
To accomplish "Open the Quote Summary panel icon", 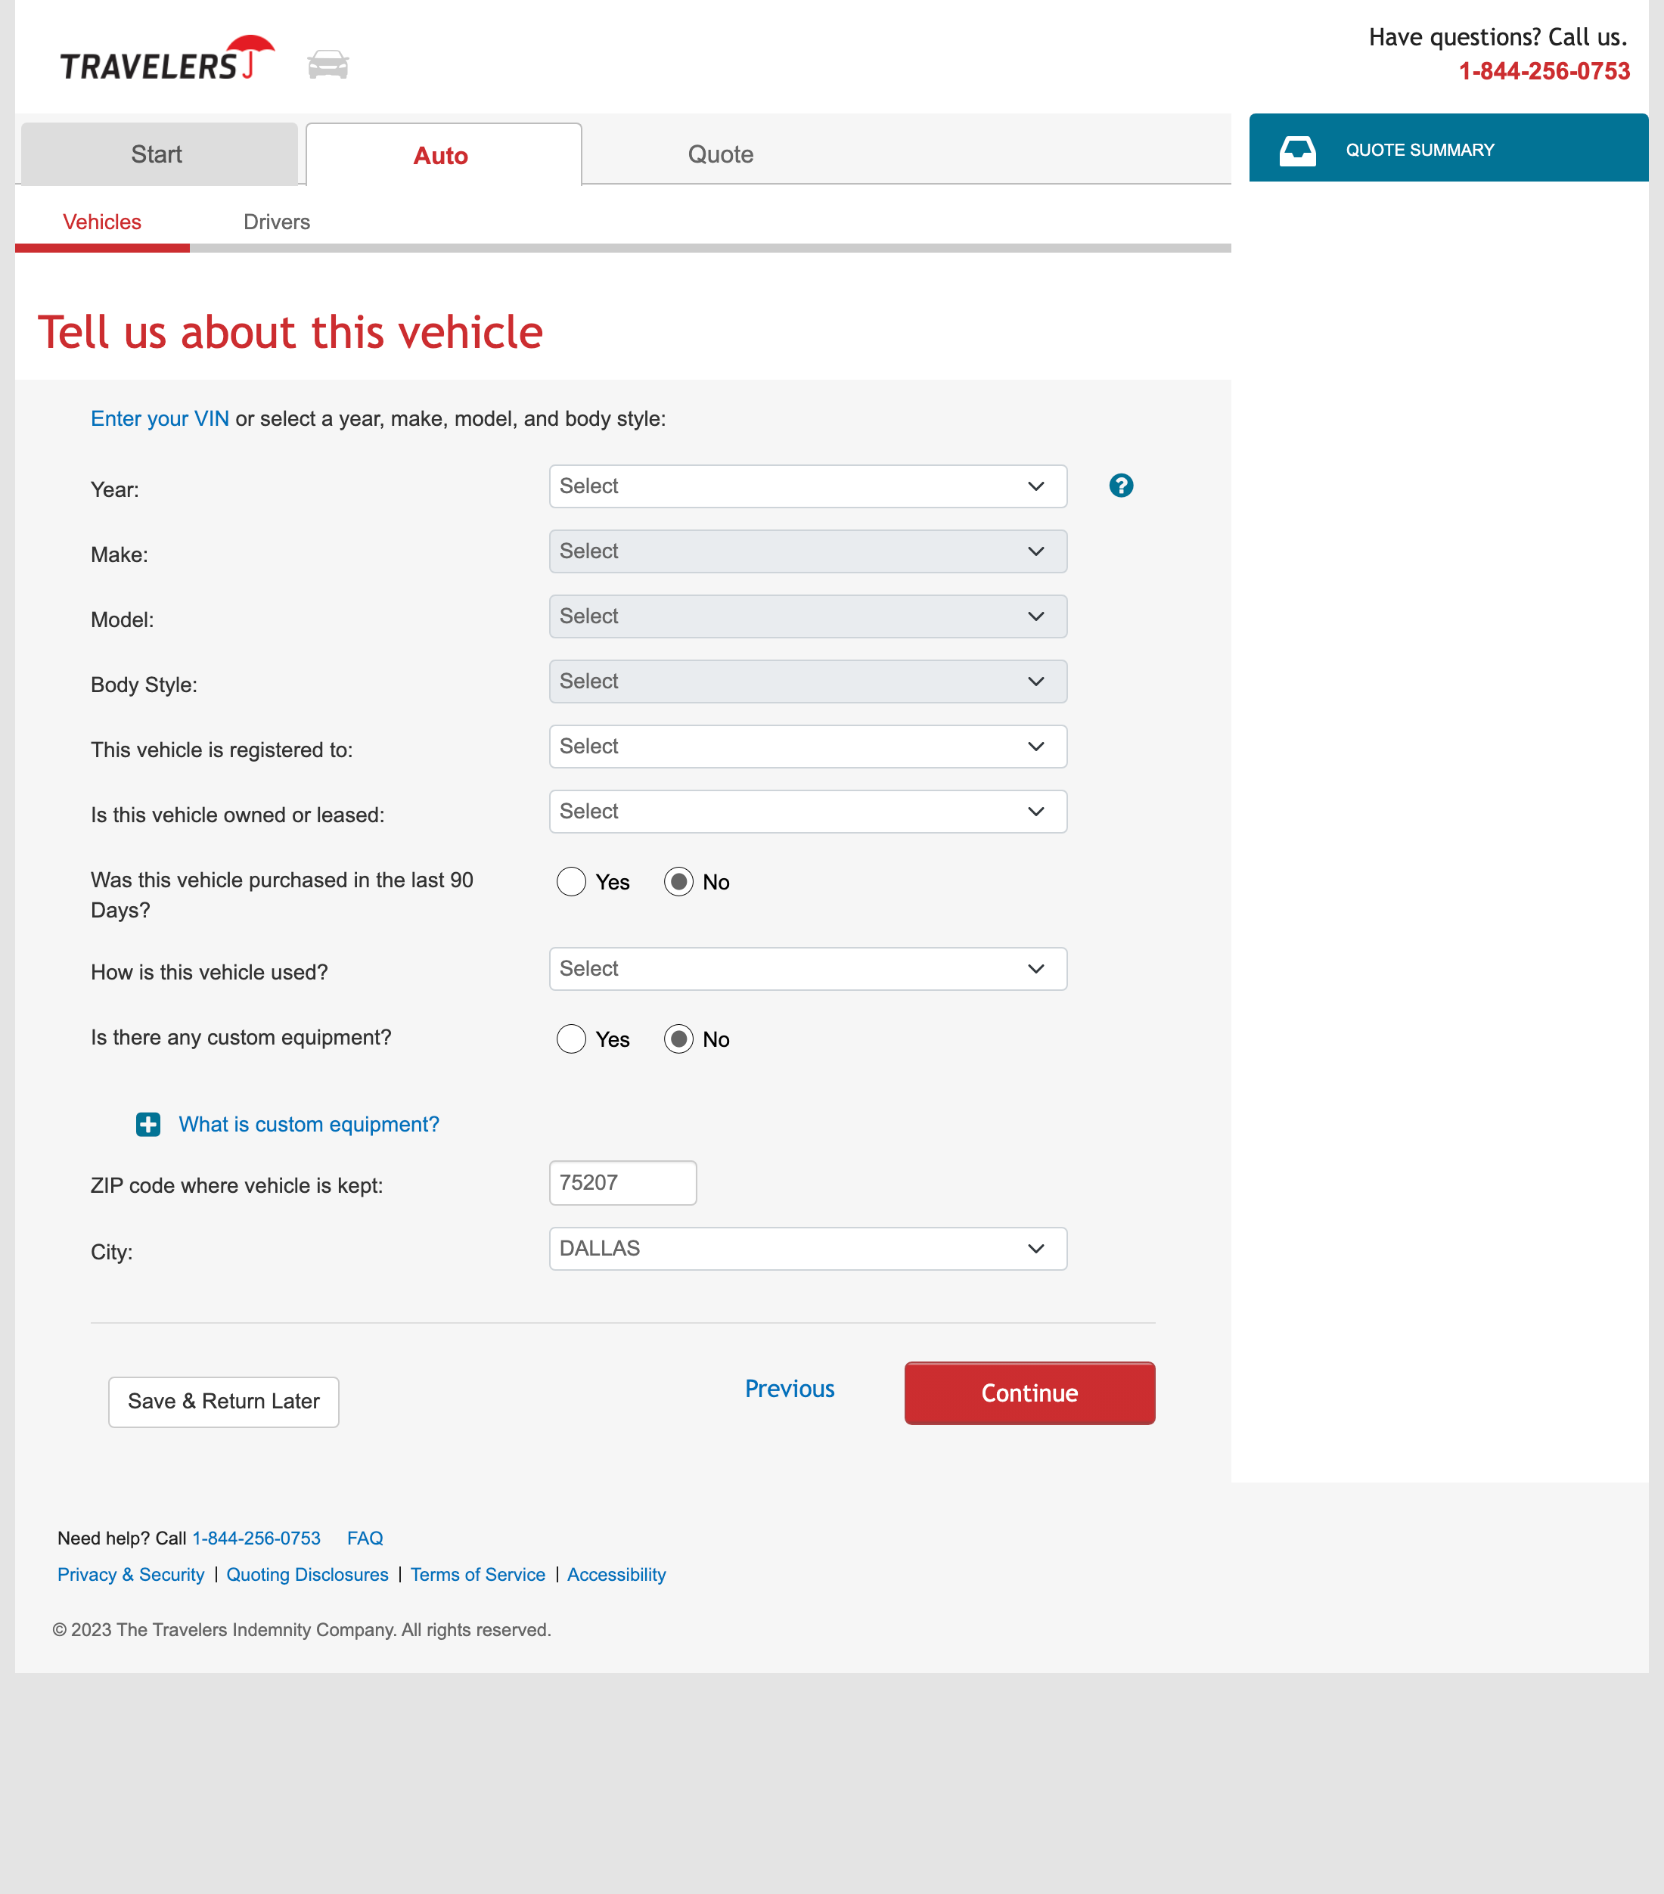I will click(x=1297, y=148).
